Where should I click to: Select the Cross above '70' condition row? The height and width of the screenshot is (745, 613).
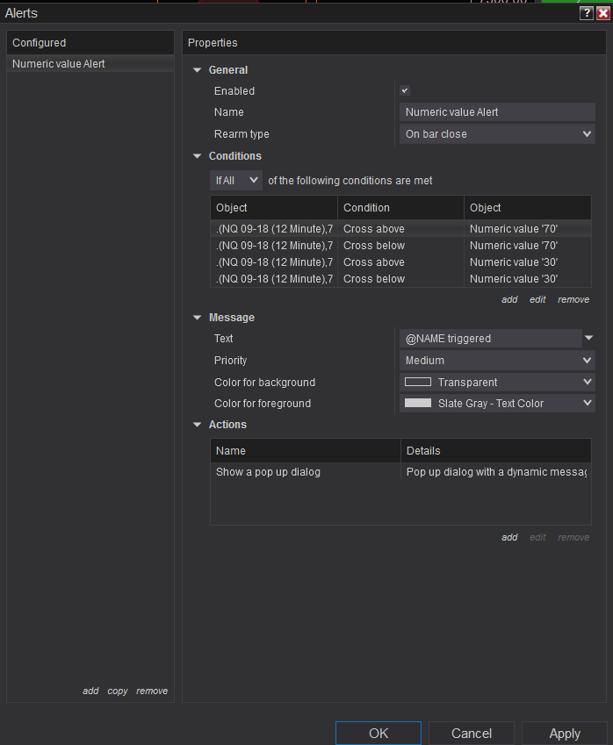point(400,229)
